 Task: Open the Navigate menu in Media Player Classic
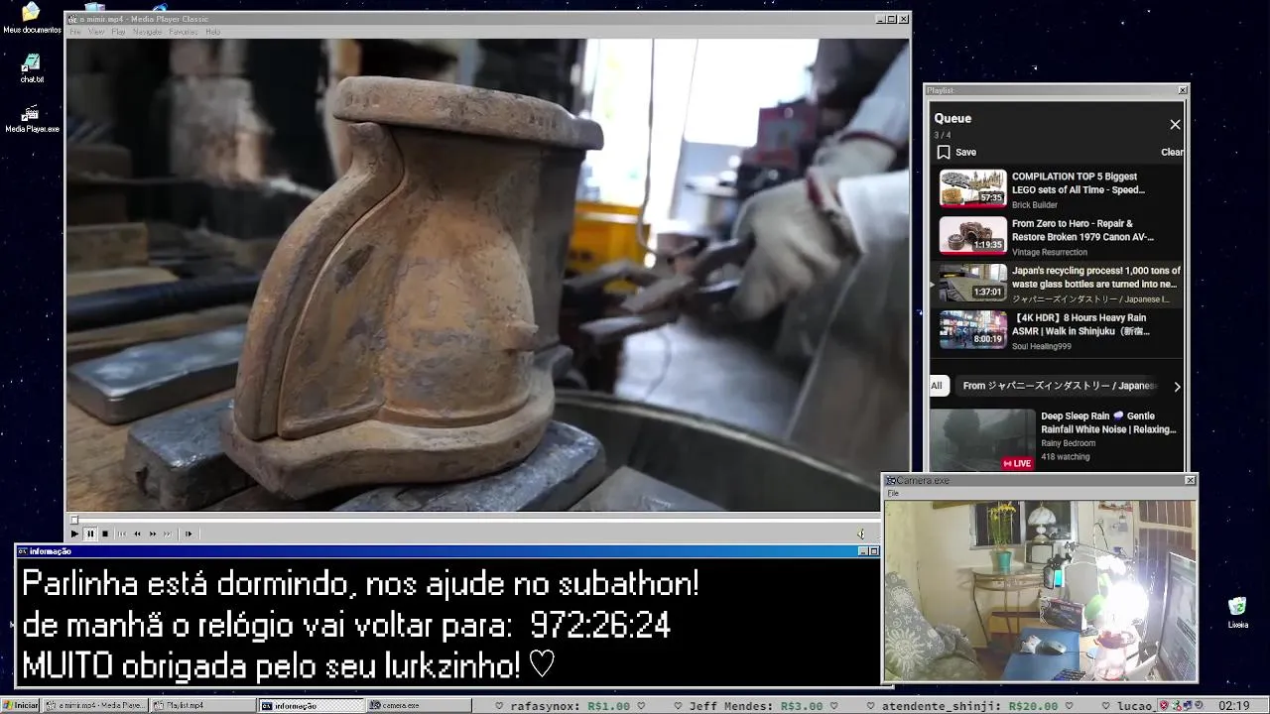point(147,32)
